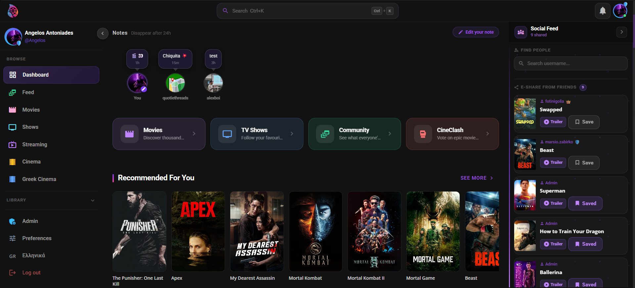635x288 pixels.
Task: Open the Movies card chevron
Action: click(x=194, y=134)
